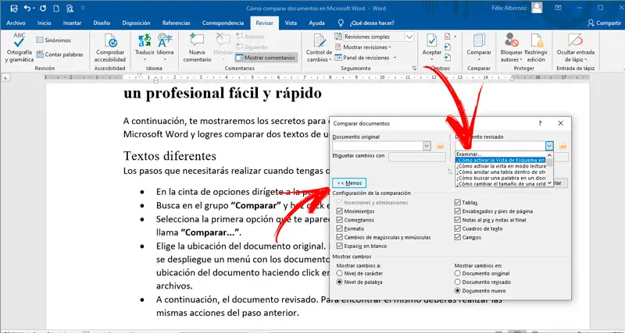Switch to the Referencias tab

177,23
